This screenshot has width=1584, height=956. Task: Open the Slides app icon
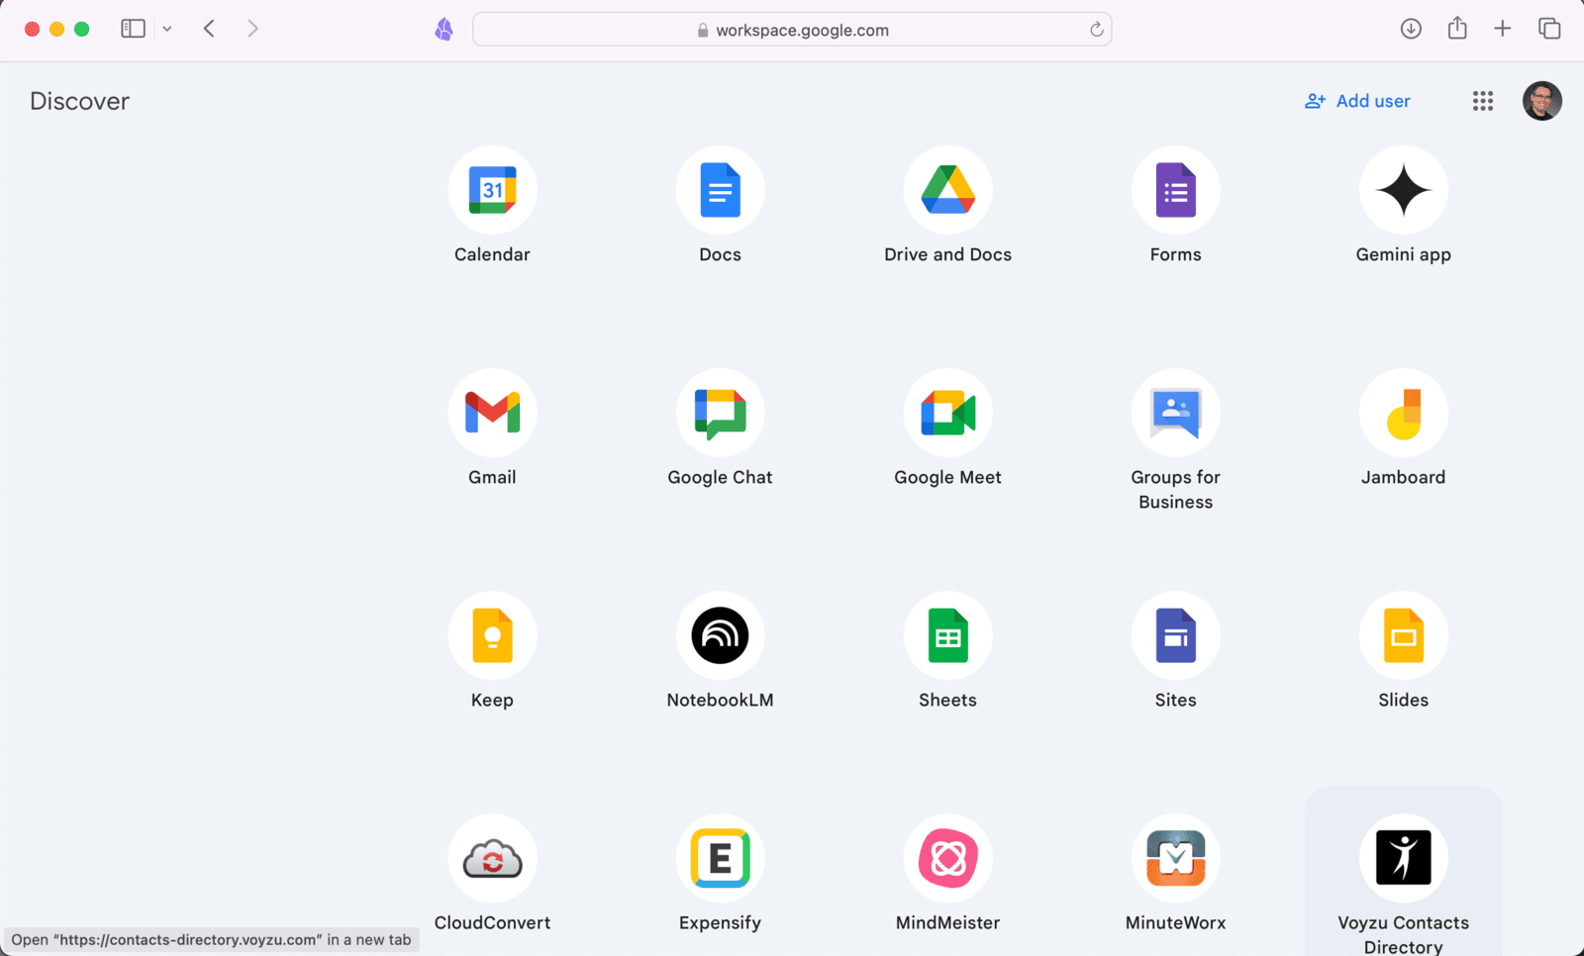pyautogui.click(x=1403, y=635)
